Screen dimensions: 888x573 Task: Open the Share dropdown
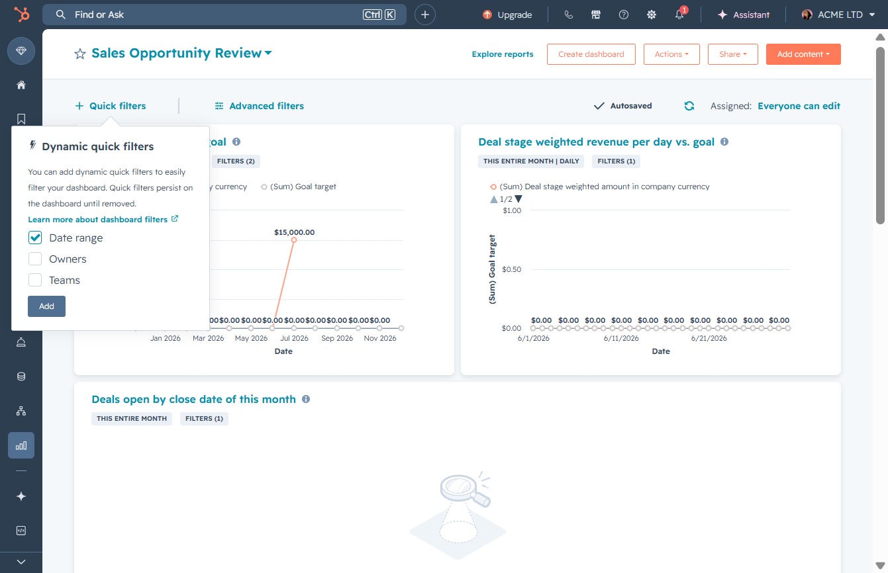pos(732,54)
